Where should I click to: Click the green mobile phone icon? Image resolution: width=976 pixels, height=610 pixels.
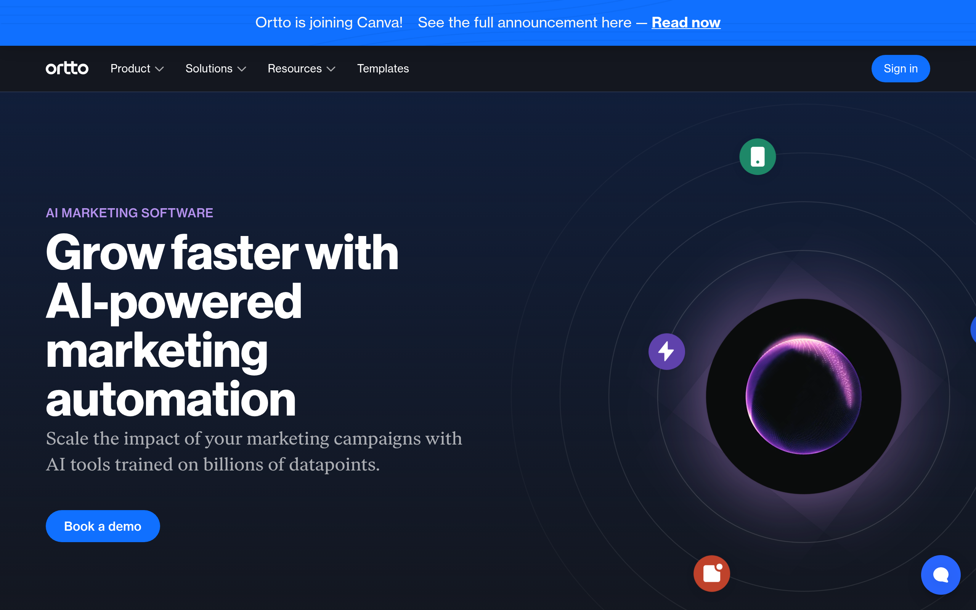(x=758, y=157)
